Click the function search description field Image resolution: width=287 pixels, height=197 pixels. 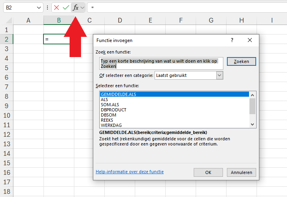pyautogui.click(x=161, y=64)
